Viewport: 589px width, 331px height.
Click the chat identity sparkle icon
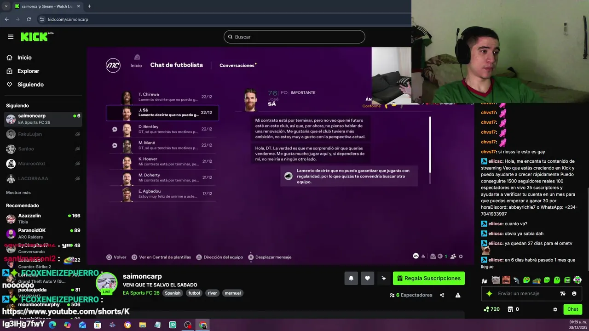pyautogui.click(x=489, y=293)
